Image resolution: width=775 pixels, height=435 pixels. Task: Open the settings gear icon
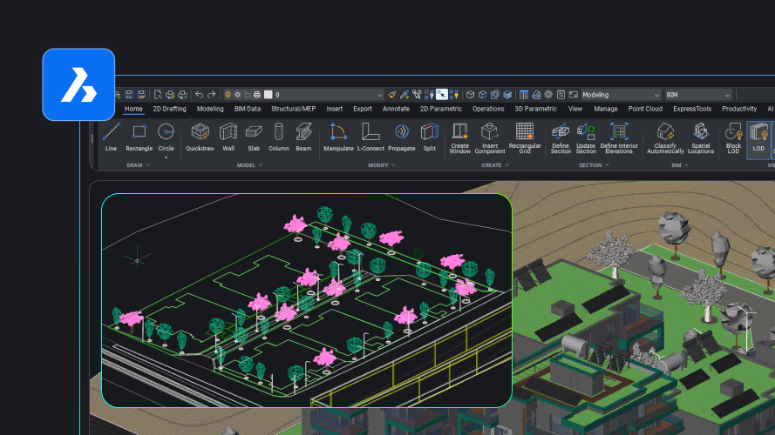(x=548, y=95)
